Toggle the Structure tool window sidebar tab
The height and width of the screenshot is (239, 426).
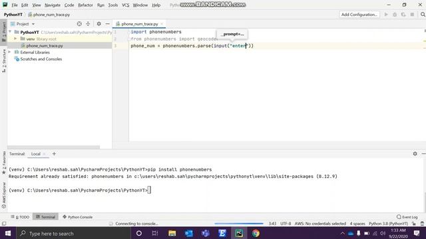tap(3, 60)
